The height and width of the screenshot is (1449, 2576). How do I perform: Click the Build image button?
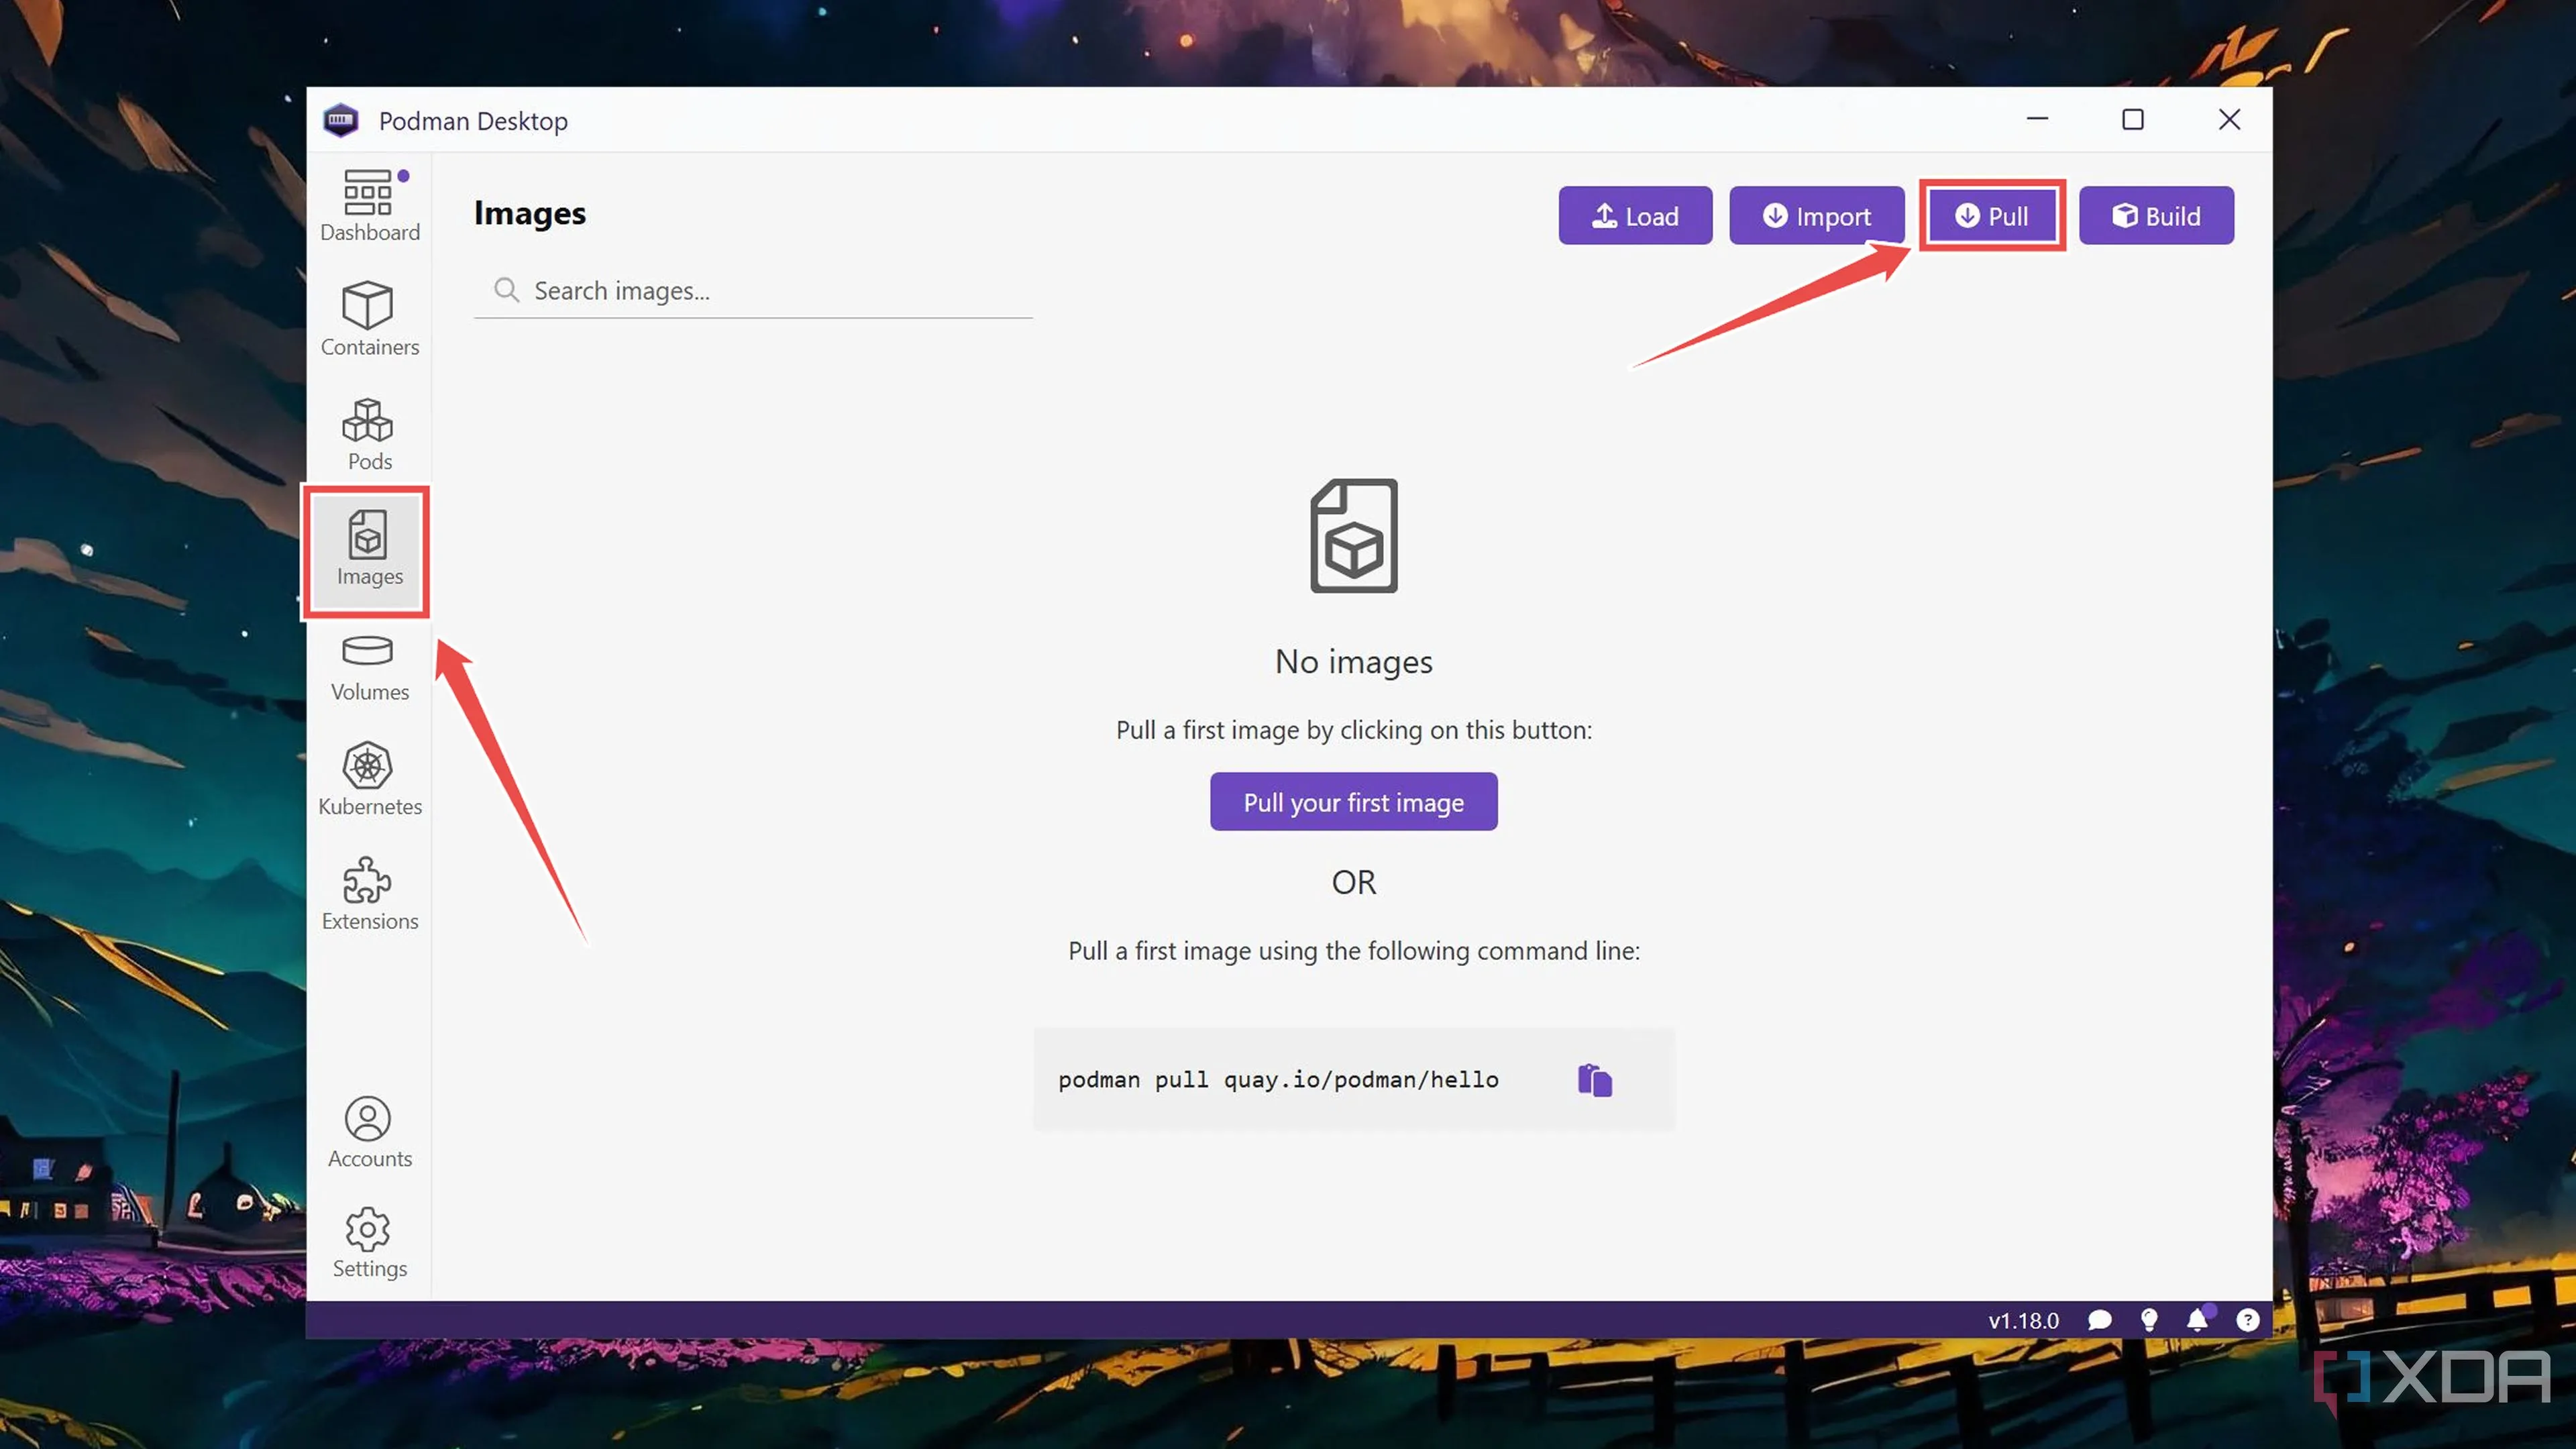[x=2156, y=216]
